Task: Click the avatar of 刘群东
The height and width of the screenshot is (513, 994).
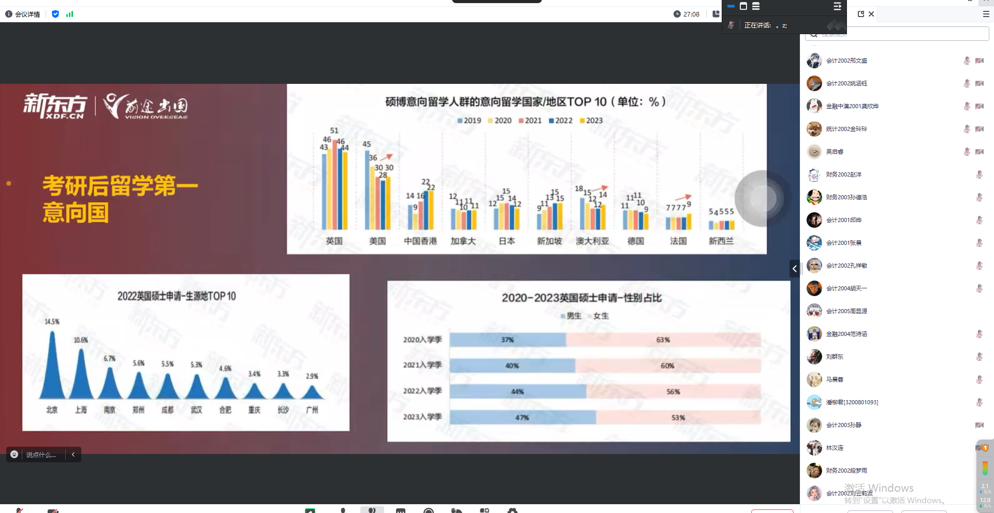Action: (x=814, y=357)
